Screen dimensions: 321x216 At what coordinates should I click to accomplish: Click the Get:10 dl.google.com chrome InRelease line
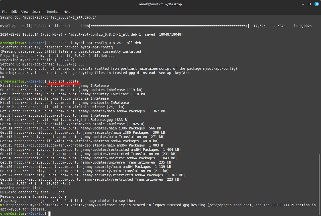click(x=73, y=124)
